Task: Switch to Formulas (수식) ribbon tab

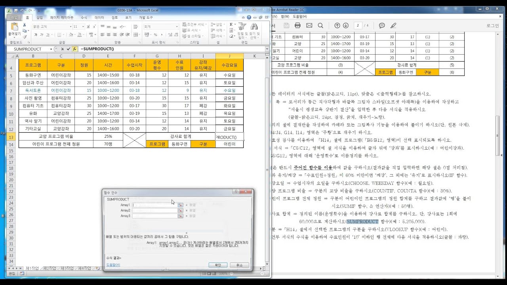Action: tap(84, 17)
